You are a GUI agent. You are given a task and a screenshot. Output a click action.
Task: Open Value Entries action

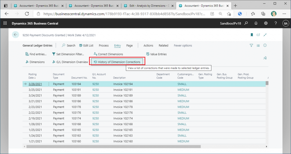pyautogui.click(x=157, y=54)
